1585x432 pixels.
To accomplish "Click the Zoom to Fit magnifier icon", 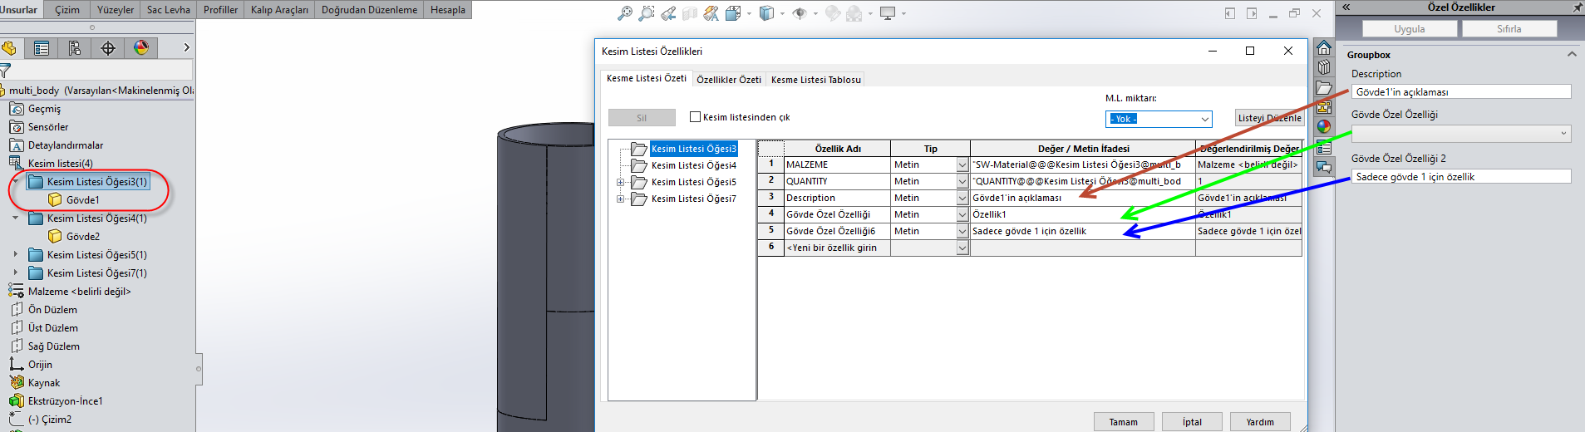I will click(x=625, y=13).
